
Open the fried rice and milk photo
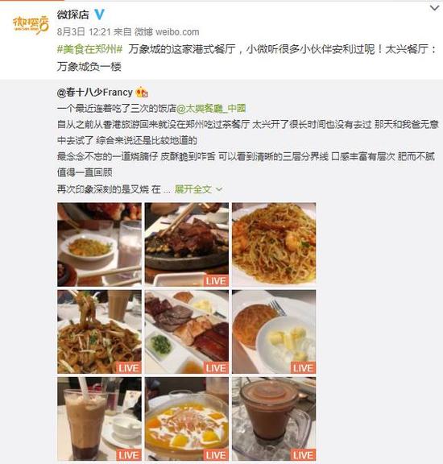tap(99, 244)
